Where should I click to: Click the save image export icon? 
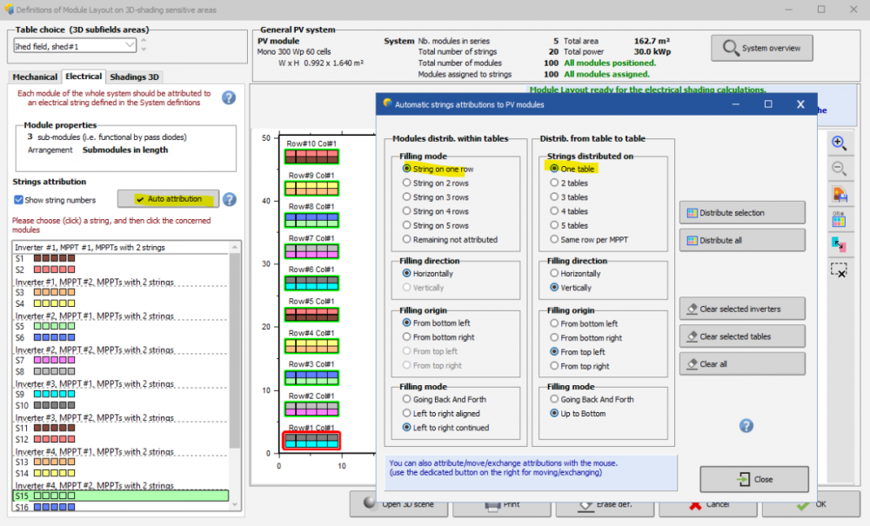(x=839, y=194)
